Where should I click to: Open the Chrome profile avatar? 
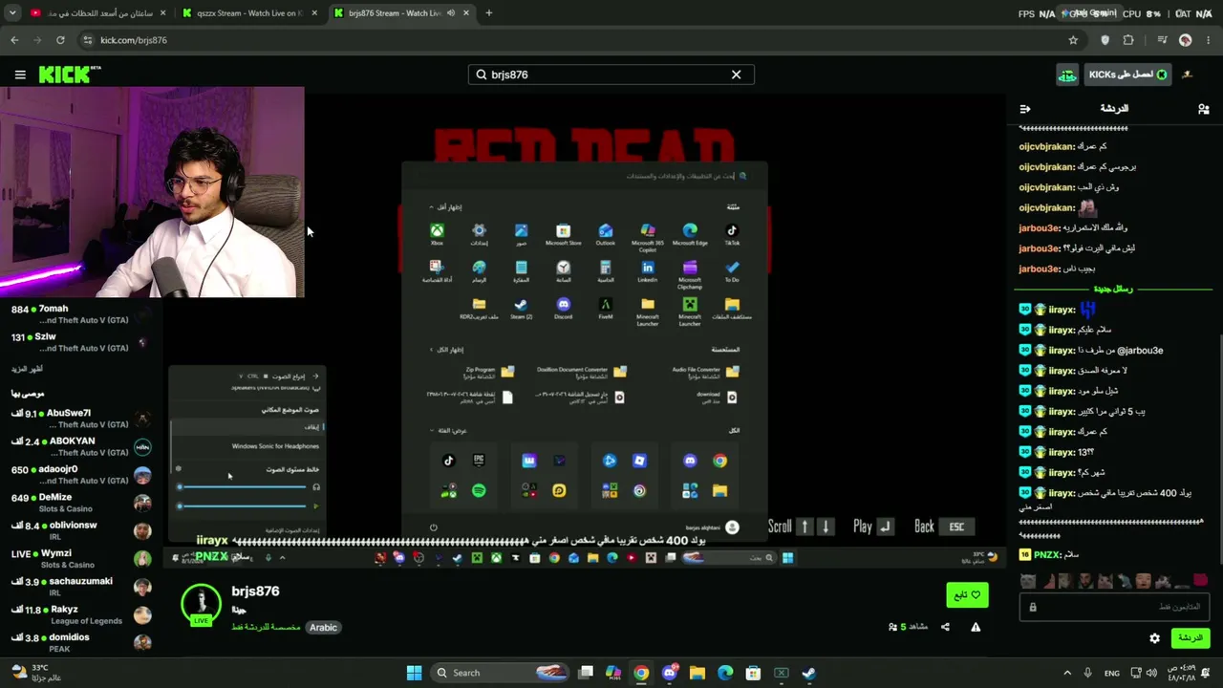(x=1186, y=40)
